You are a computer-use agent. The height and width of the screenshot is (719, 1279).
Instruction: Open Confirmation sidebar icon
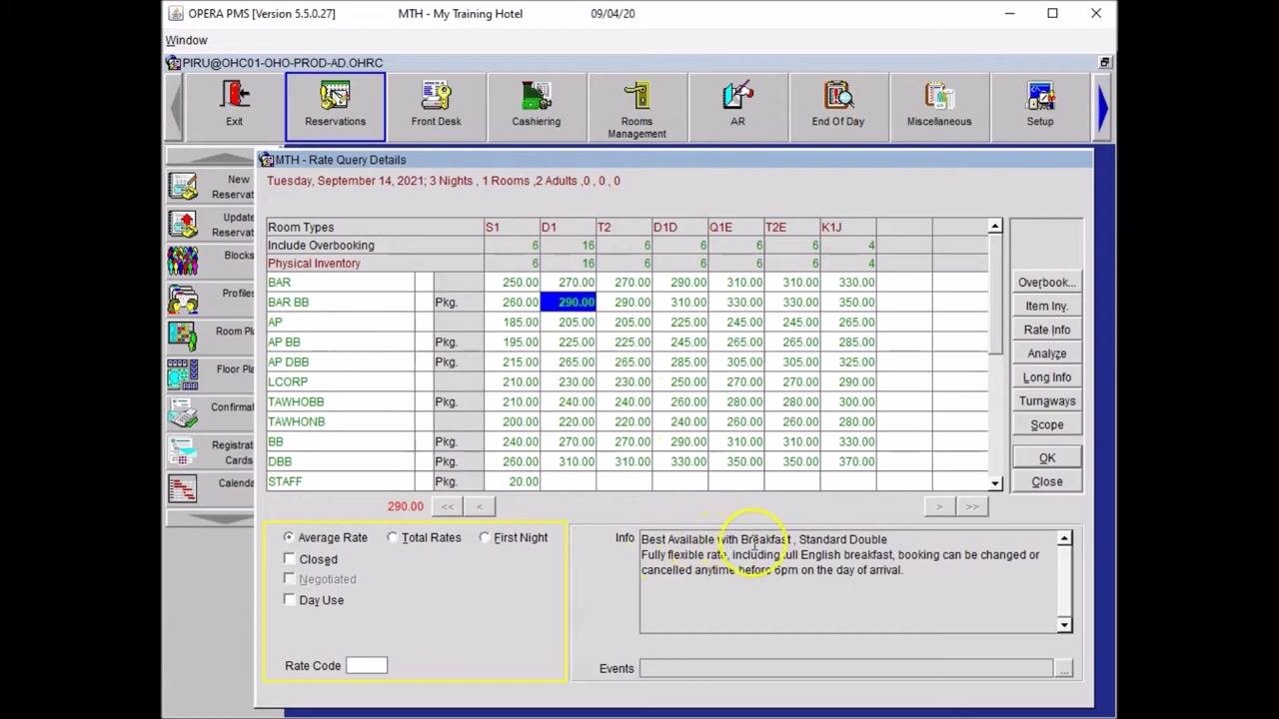coord(183,412)
